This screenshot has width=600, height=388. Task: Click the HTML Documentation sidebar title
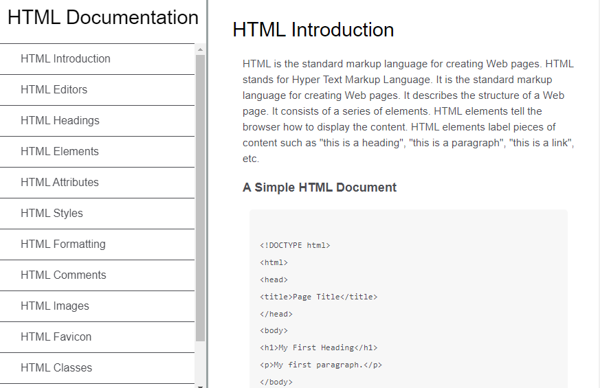pos(103,18)
